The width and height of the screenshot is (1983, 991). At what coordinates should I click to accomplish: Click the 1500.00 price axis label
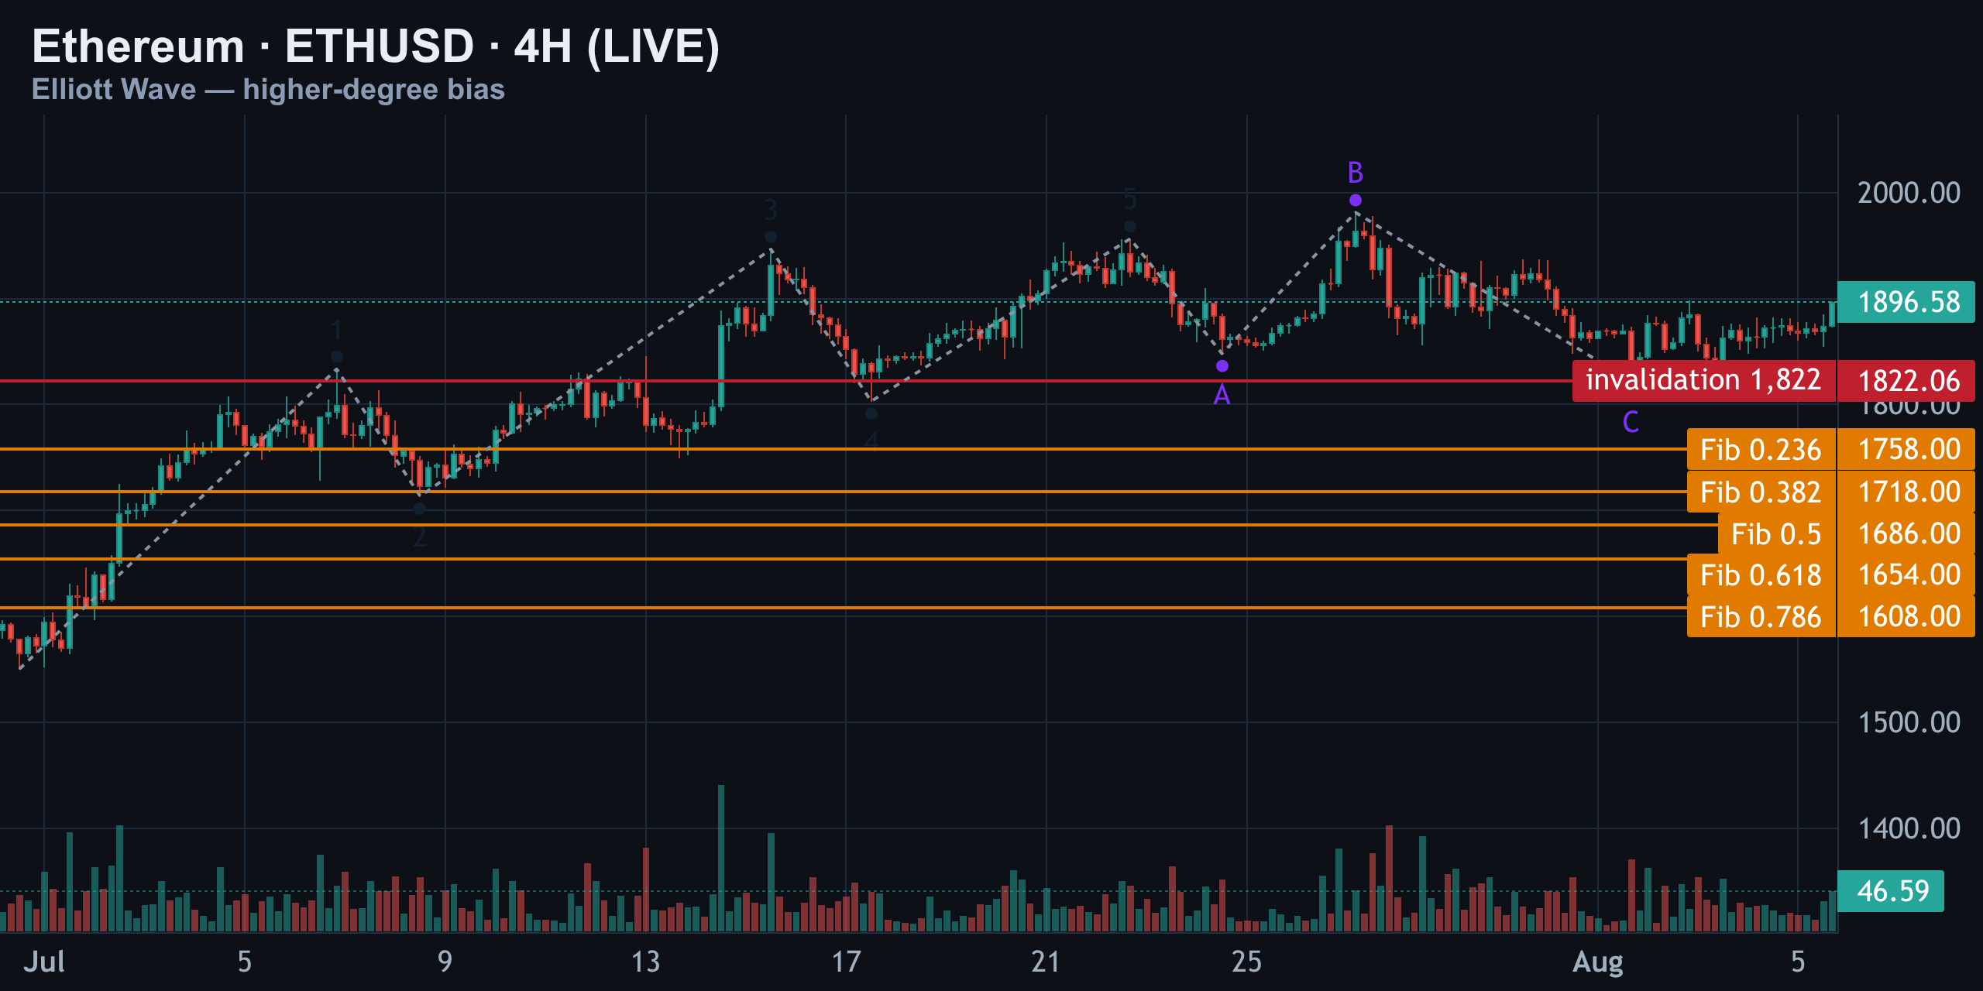coord(1909,722)
